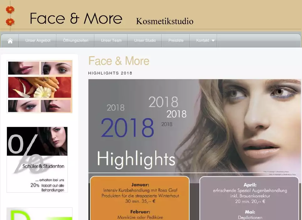The image size is (302, 220).
Task: Click the green banner at sidebar bottom
Action: [x=40, y=214]
